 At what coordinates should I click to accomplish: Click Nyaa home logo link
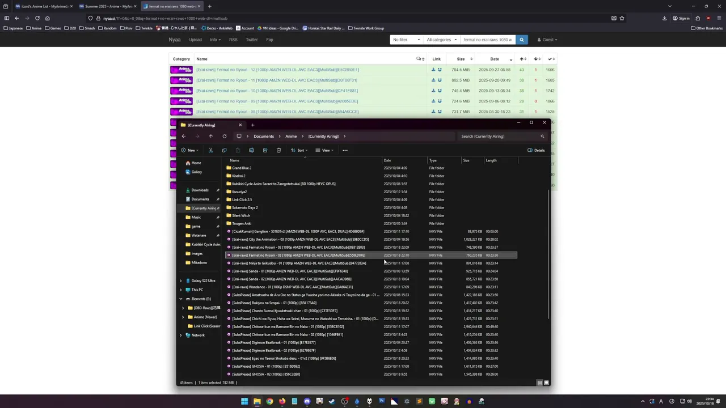point(175,40)
